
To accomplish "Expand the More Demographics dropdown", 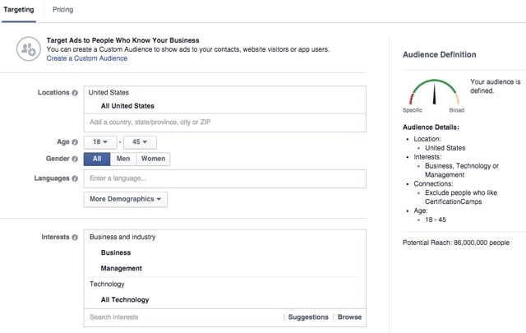I will click(125, 199).
